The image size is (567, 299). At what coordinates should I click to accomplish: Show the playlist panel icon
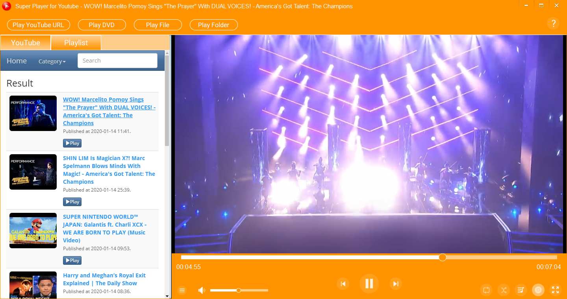point(521,290)
